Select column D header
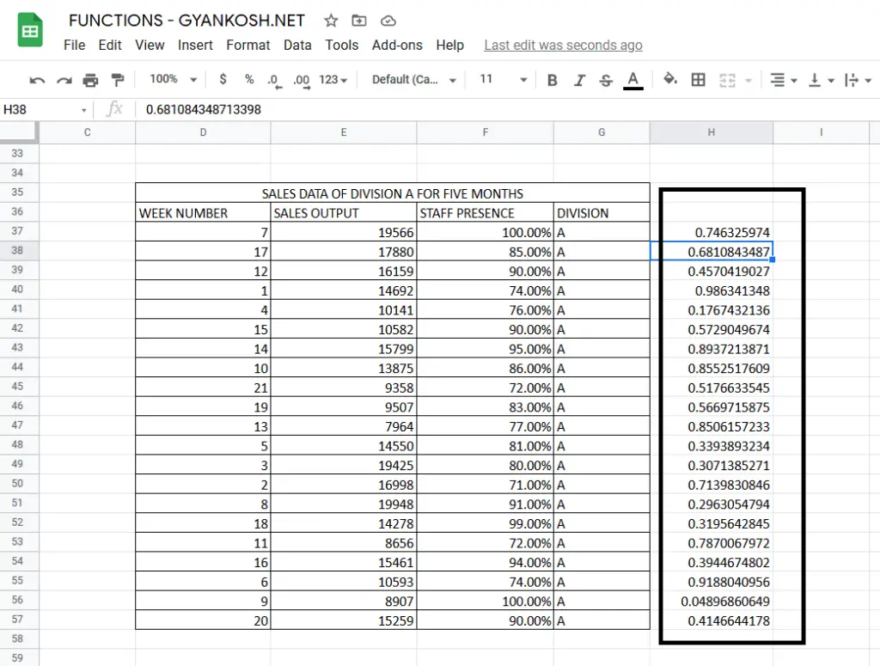Screen dimensions: 880x666 pyautogui.click(x=203, y=132)
